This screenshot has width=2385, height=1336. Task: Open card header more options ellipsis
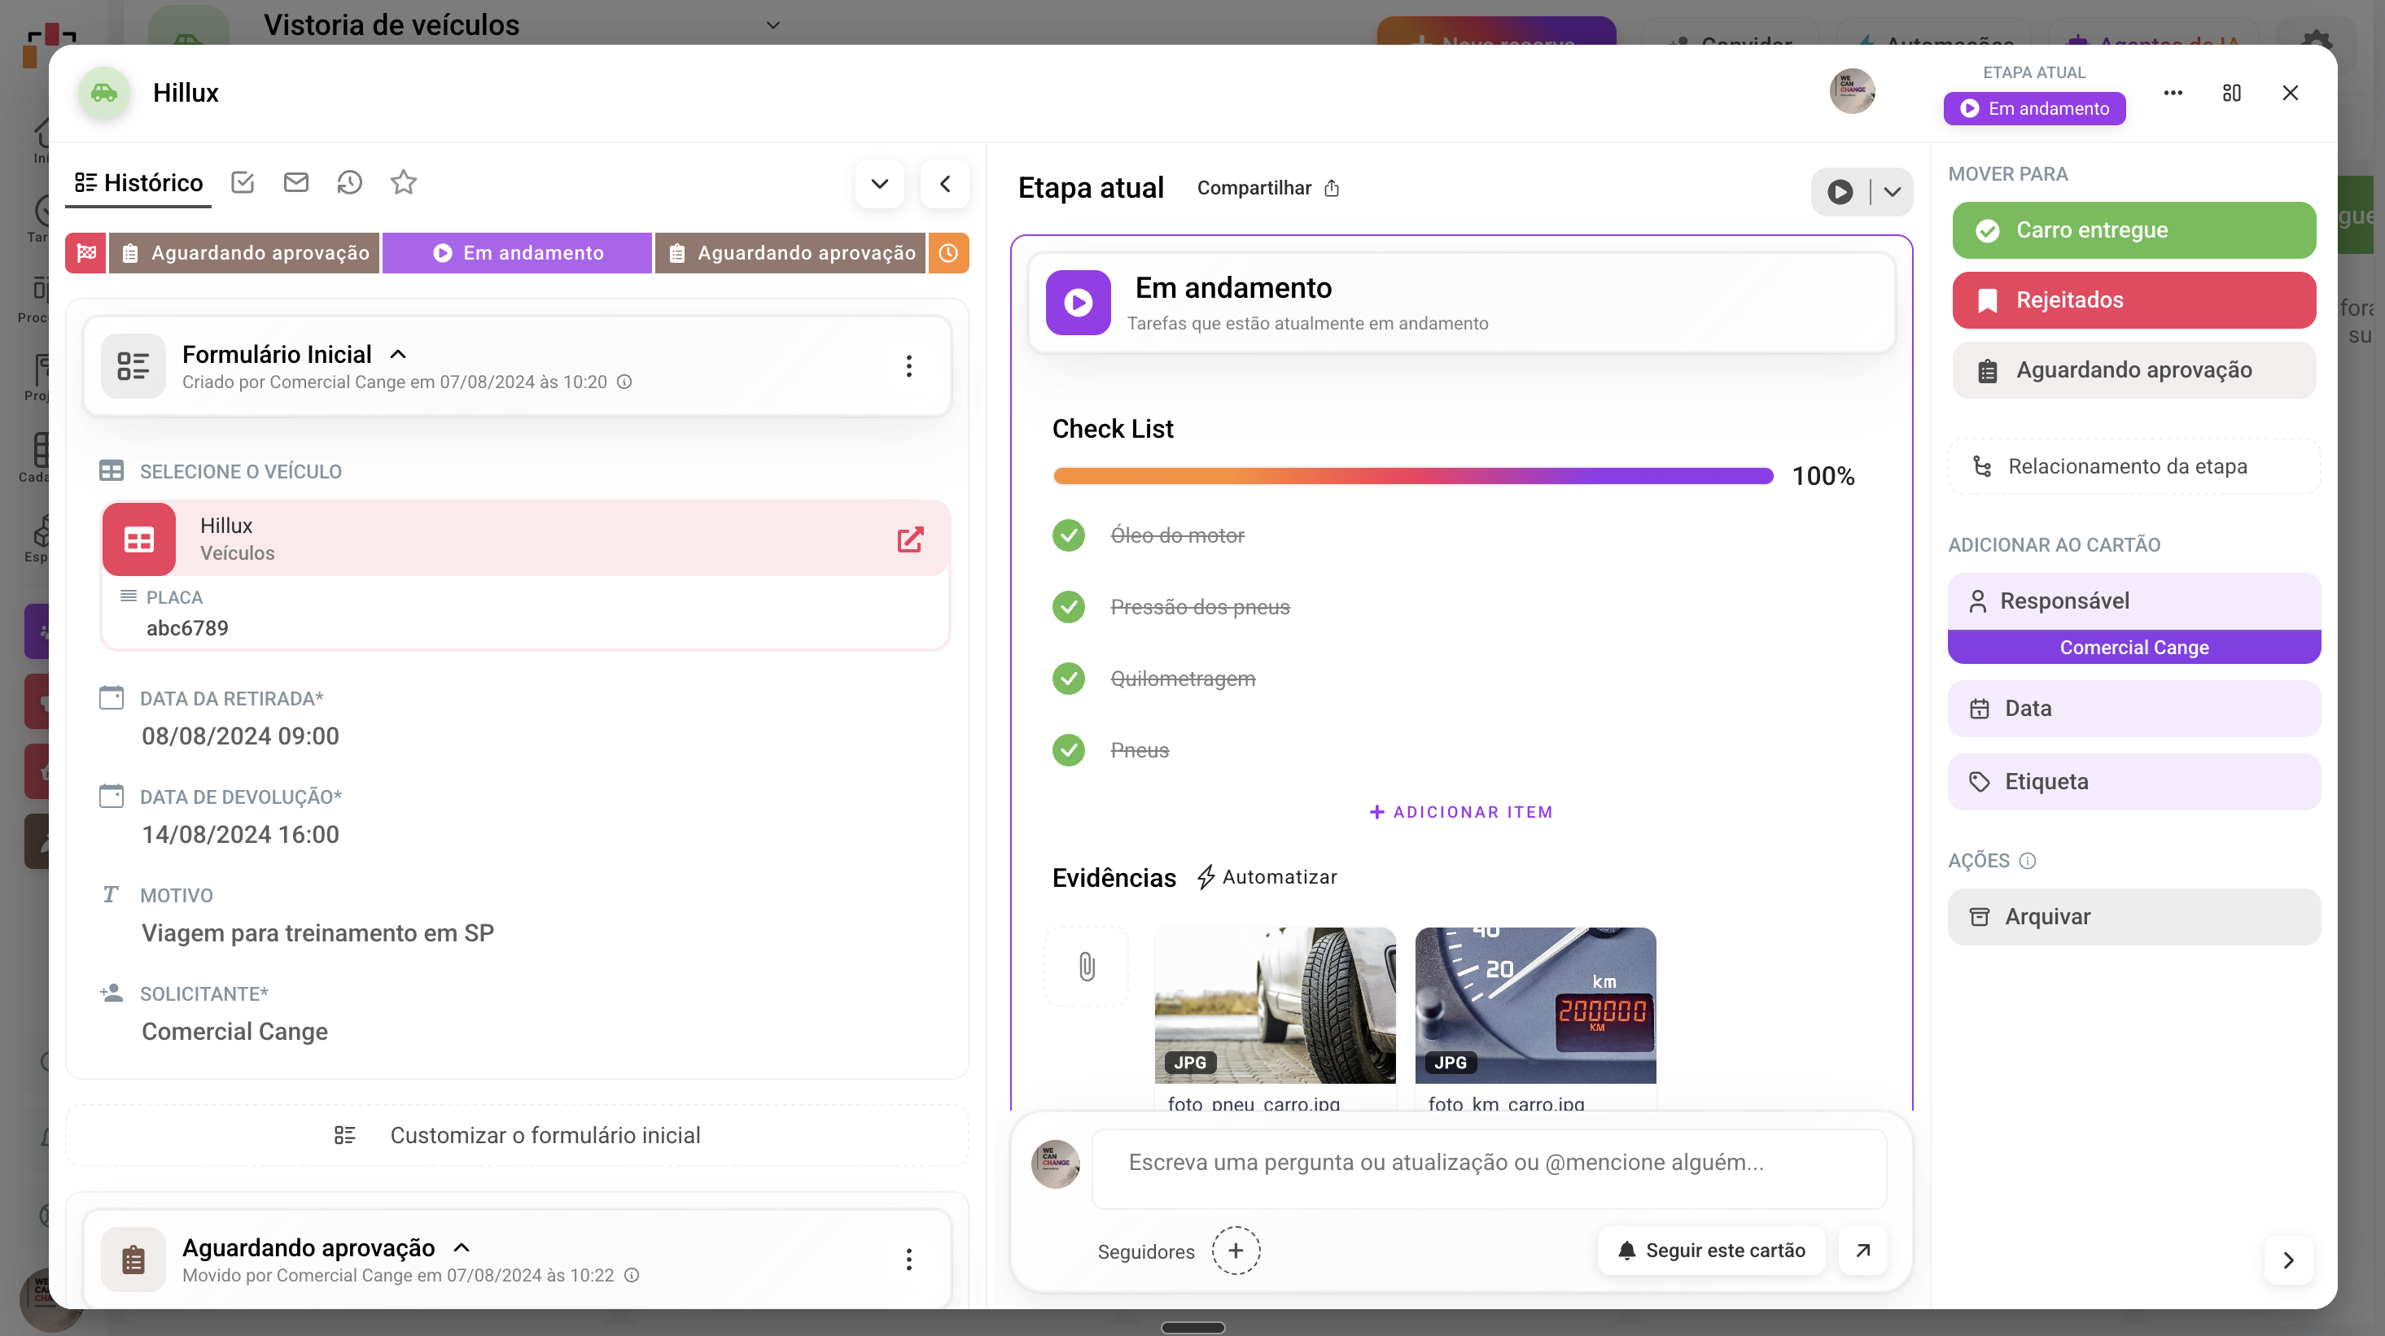coord(2173,93)
